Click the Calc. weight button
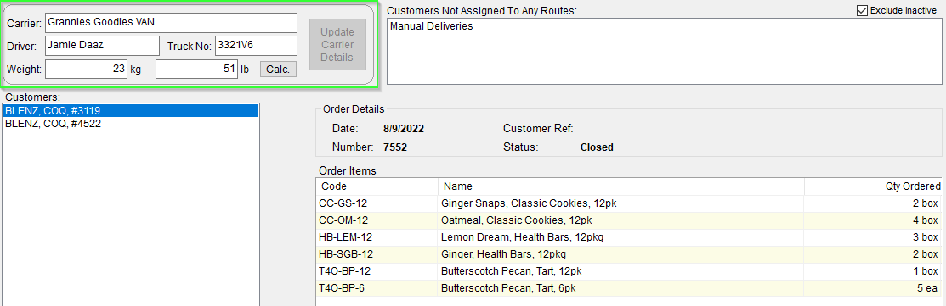 (x=278, y=70)
